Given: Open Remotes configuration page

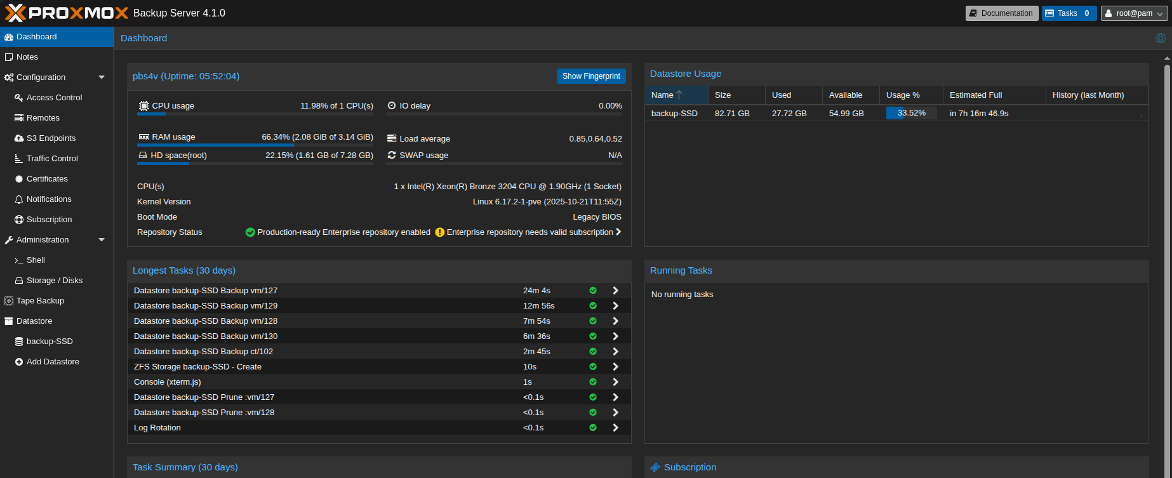Looking at the screenshot, I should (57, 118).
